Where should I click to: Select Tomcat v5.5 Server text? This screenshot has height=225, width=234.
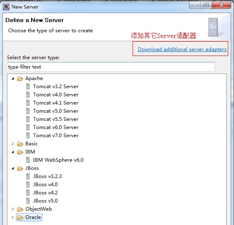(56, 119)
